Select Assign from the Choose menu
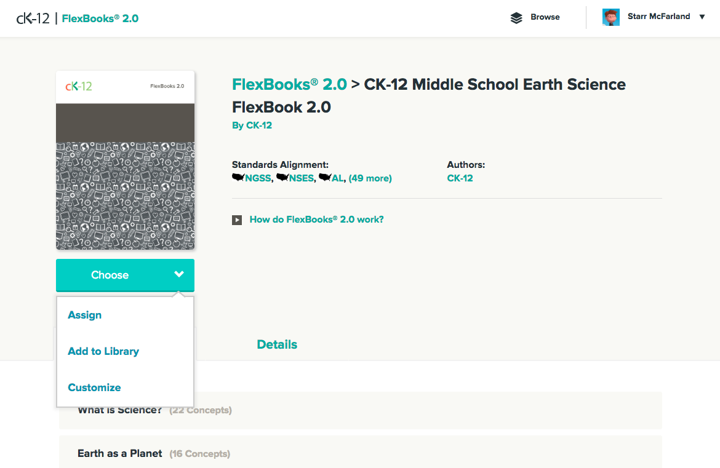 coord(85,315)
